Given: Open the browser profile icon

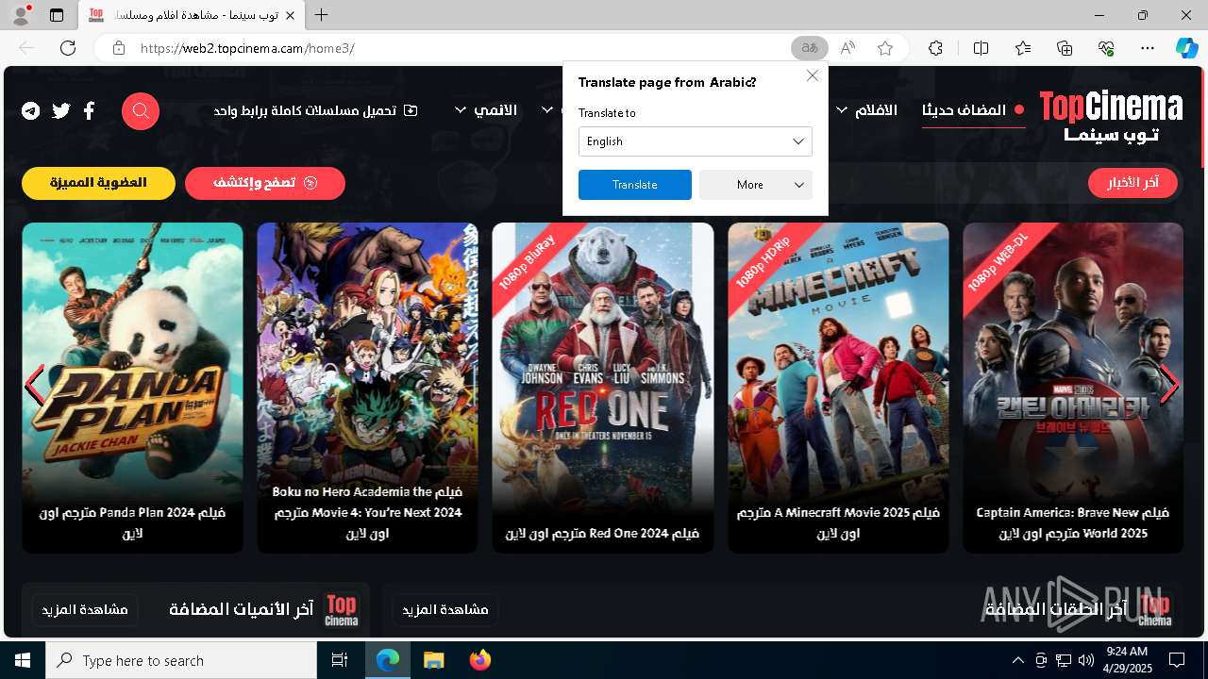Looking at the screenshot, I should coord(20,15).
